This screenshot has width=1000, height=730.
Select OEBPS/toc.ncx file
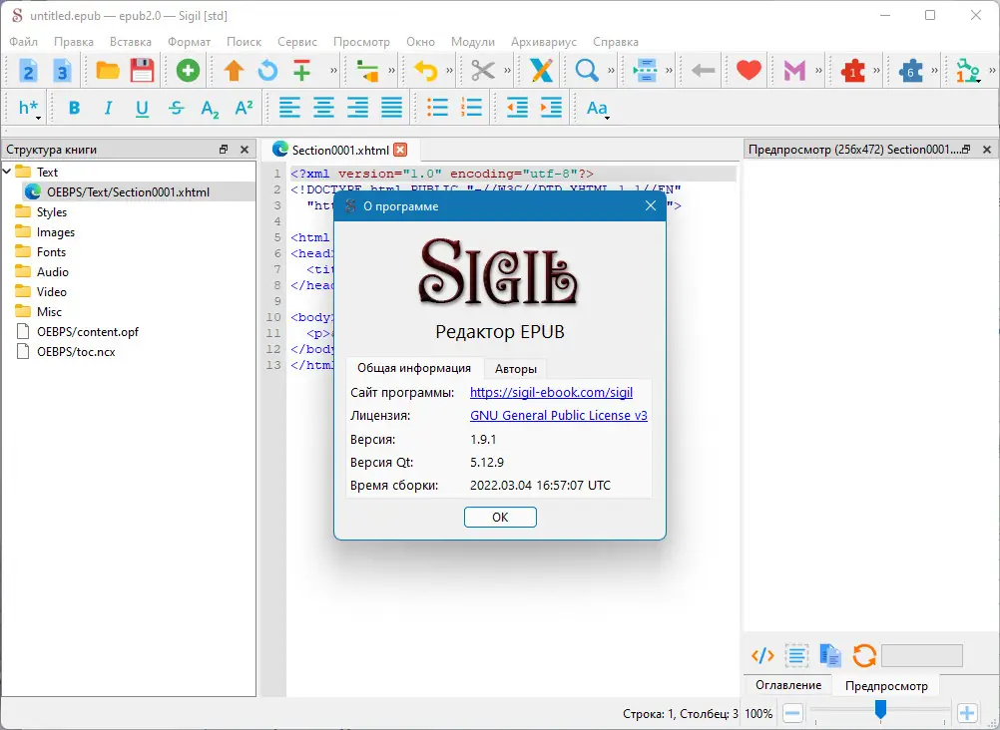point(76,351)
